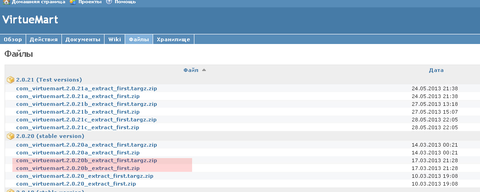480x192 pixels.
Task: Open the Обзор tab
Action: click(x=13, y=40)
